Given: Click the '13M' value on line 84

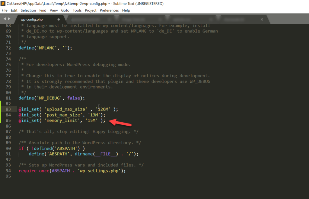Looking at the screenshot, I should (x=94, y=115).
